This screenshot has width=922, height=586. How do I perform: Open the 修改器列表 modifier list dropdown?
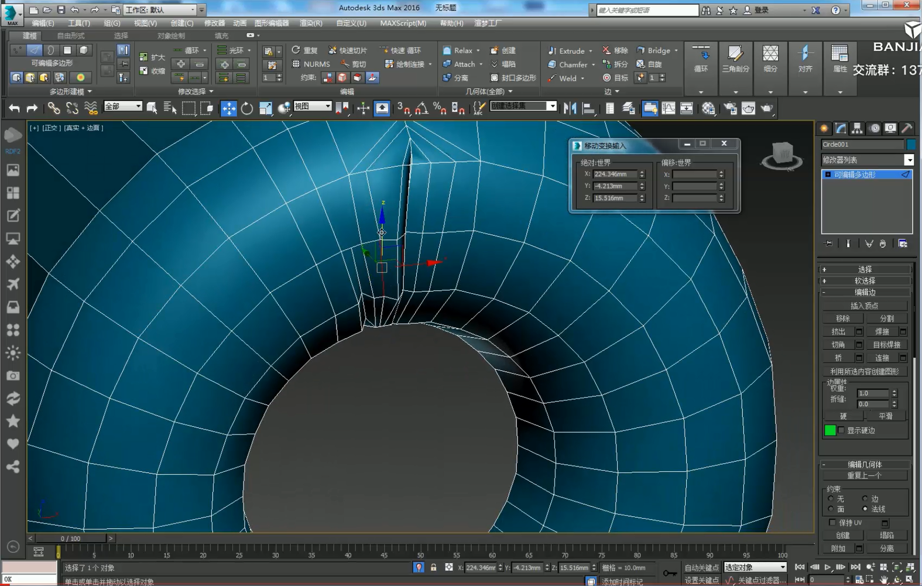click(x=868, y=160)
